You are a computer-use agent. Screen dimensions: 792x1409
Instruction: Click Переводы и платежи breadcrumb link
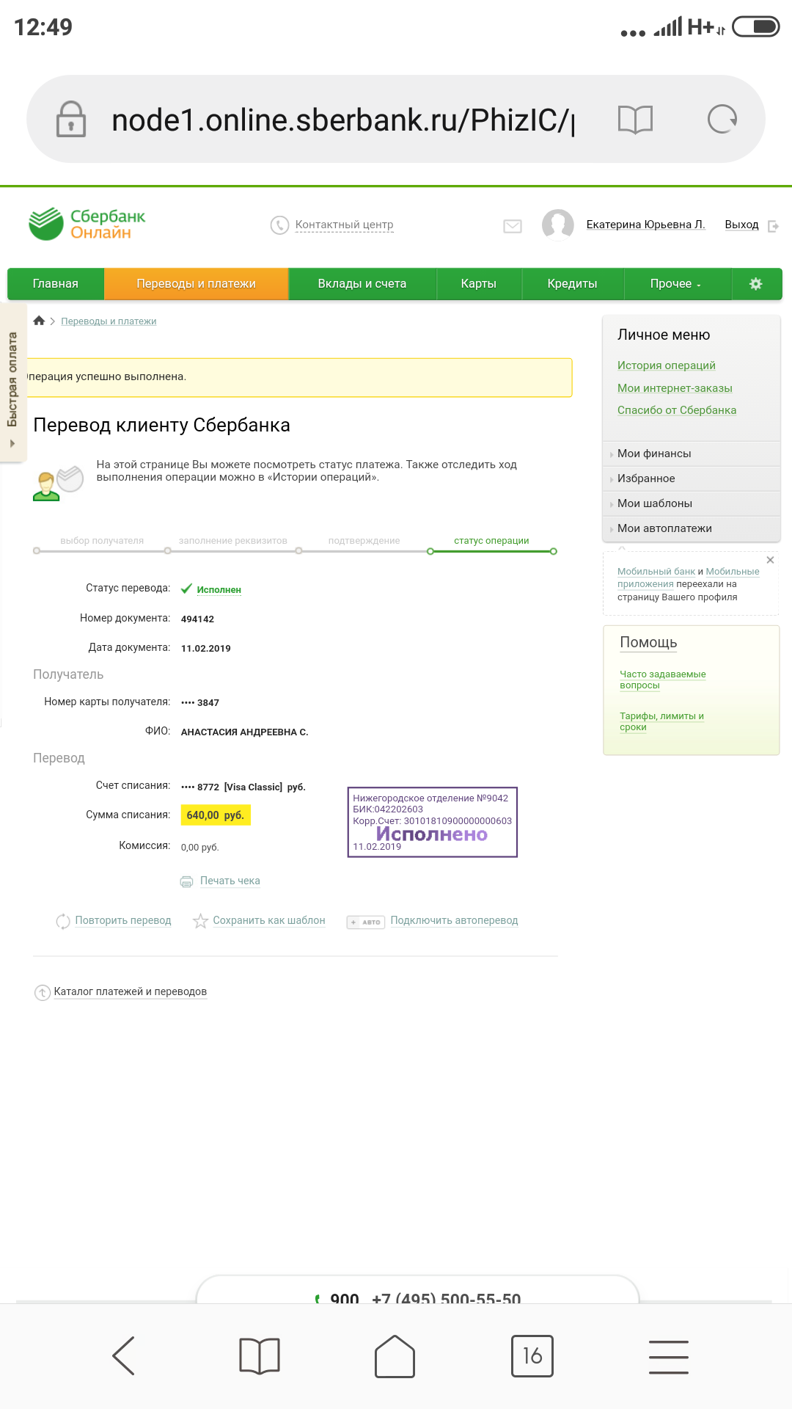pyautogui.click(x=109, y=321)
